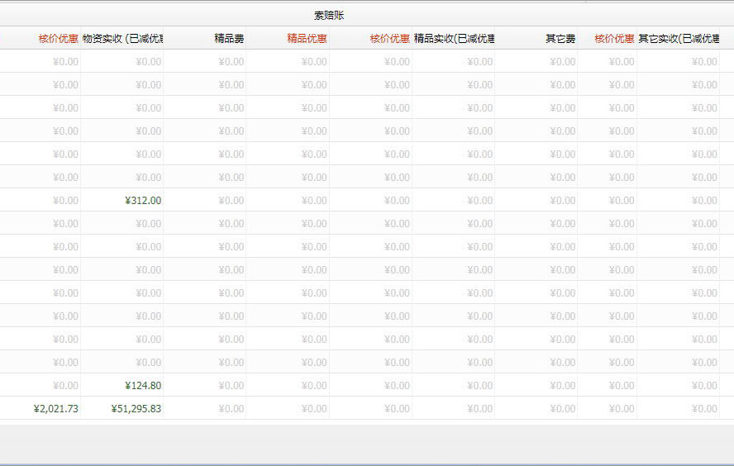The width and height of the screenshot is (734, 466).
Task: Select the ¥124.80 cell
Action: pyautogui.click(x=142, y=385)
